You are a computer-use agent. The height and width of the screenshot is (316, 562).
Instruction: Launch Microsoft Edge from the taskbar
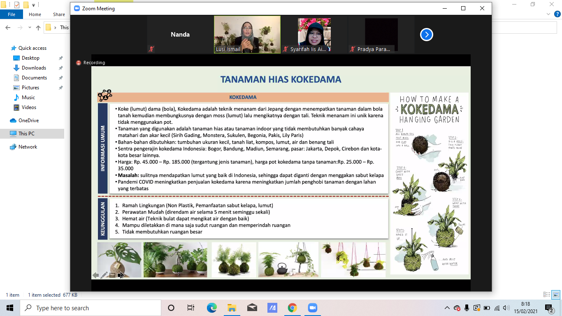211,308
